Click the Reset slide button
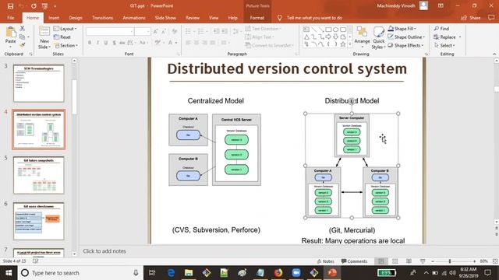This screenshot has height=280, width=499. (62, 37)
